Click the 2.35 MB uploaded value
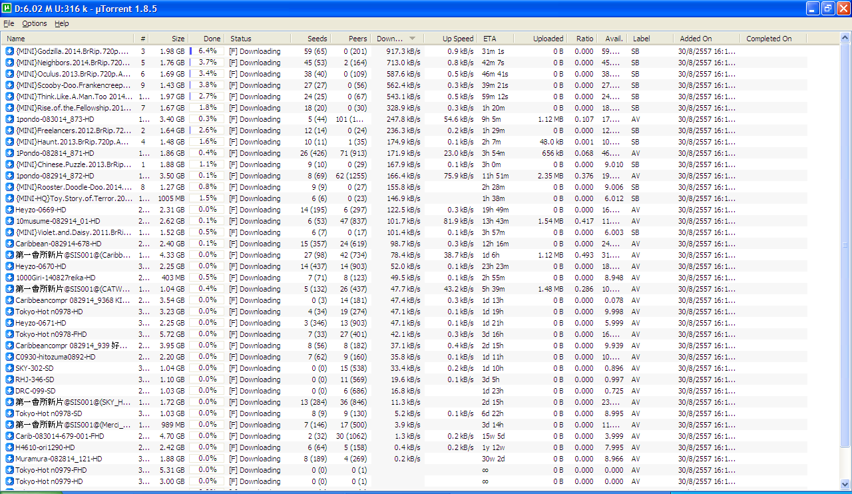This screenshot has width=852, height=494. [550, 176]
